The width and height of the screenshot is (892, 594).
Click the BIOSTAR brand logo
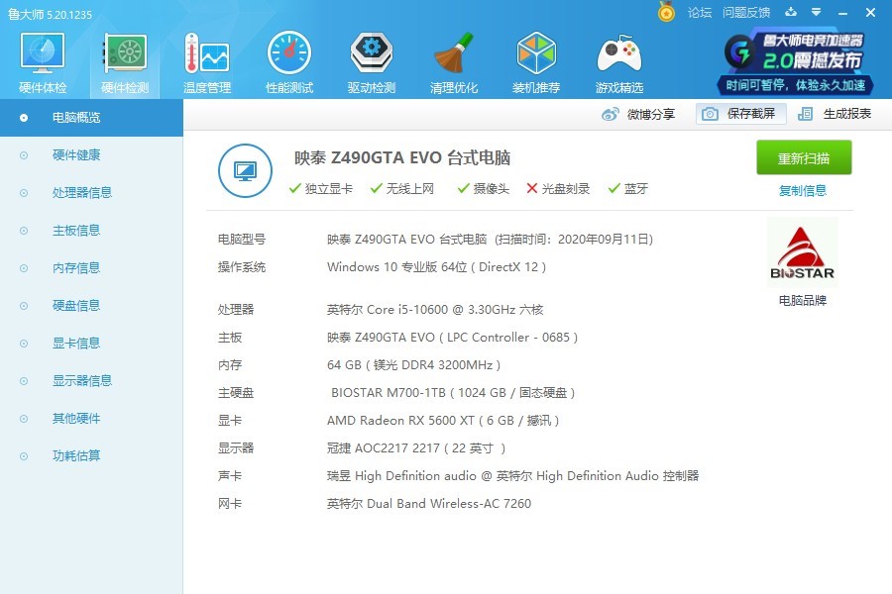(x=802, y=252)
